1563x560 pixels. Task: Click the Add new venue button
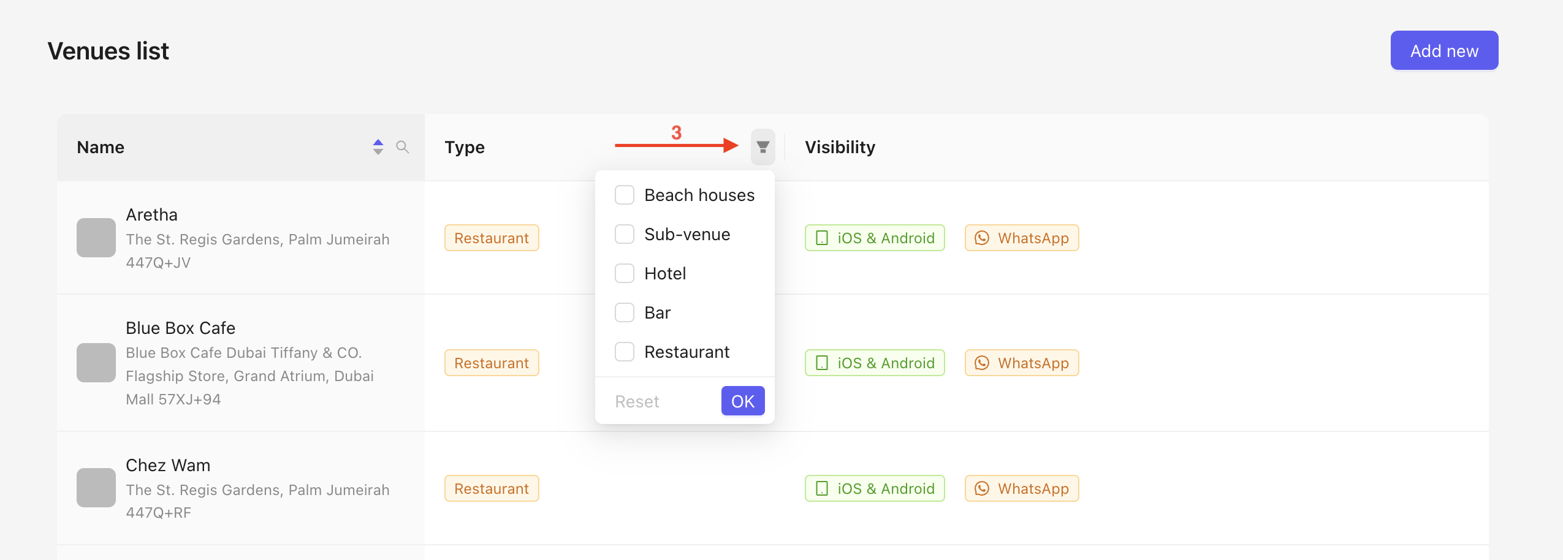pyautogui.click(x=1443, y=51)
